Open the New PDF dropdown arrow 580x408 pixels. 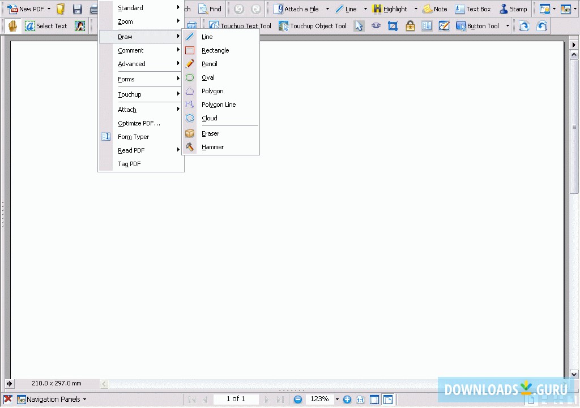49,9
